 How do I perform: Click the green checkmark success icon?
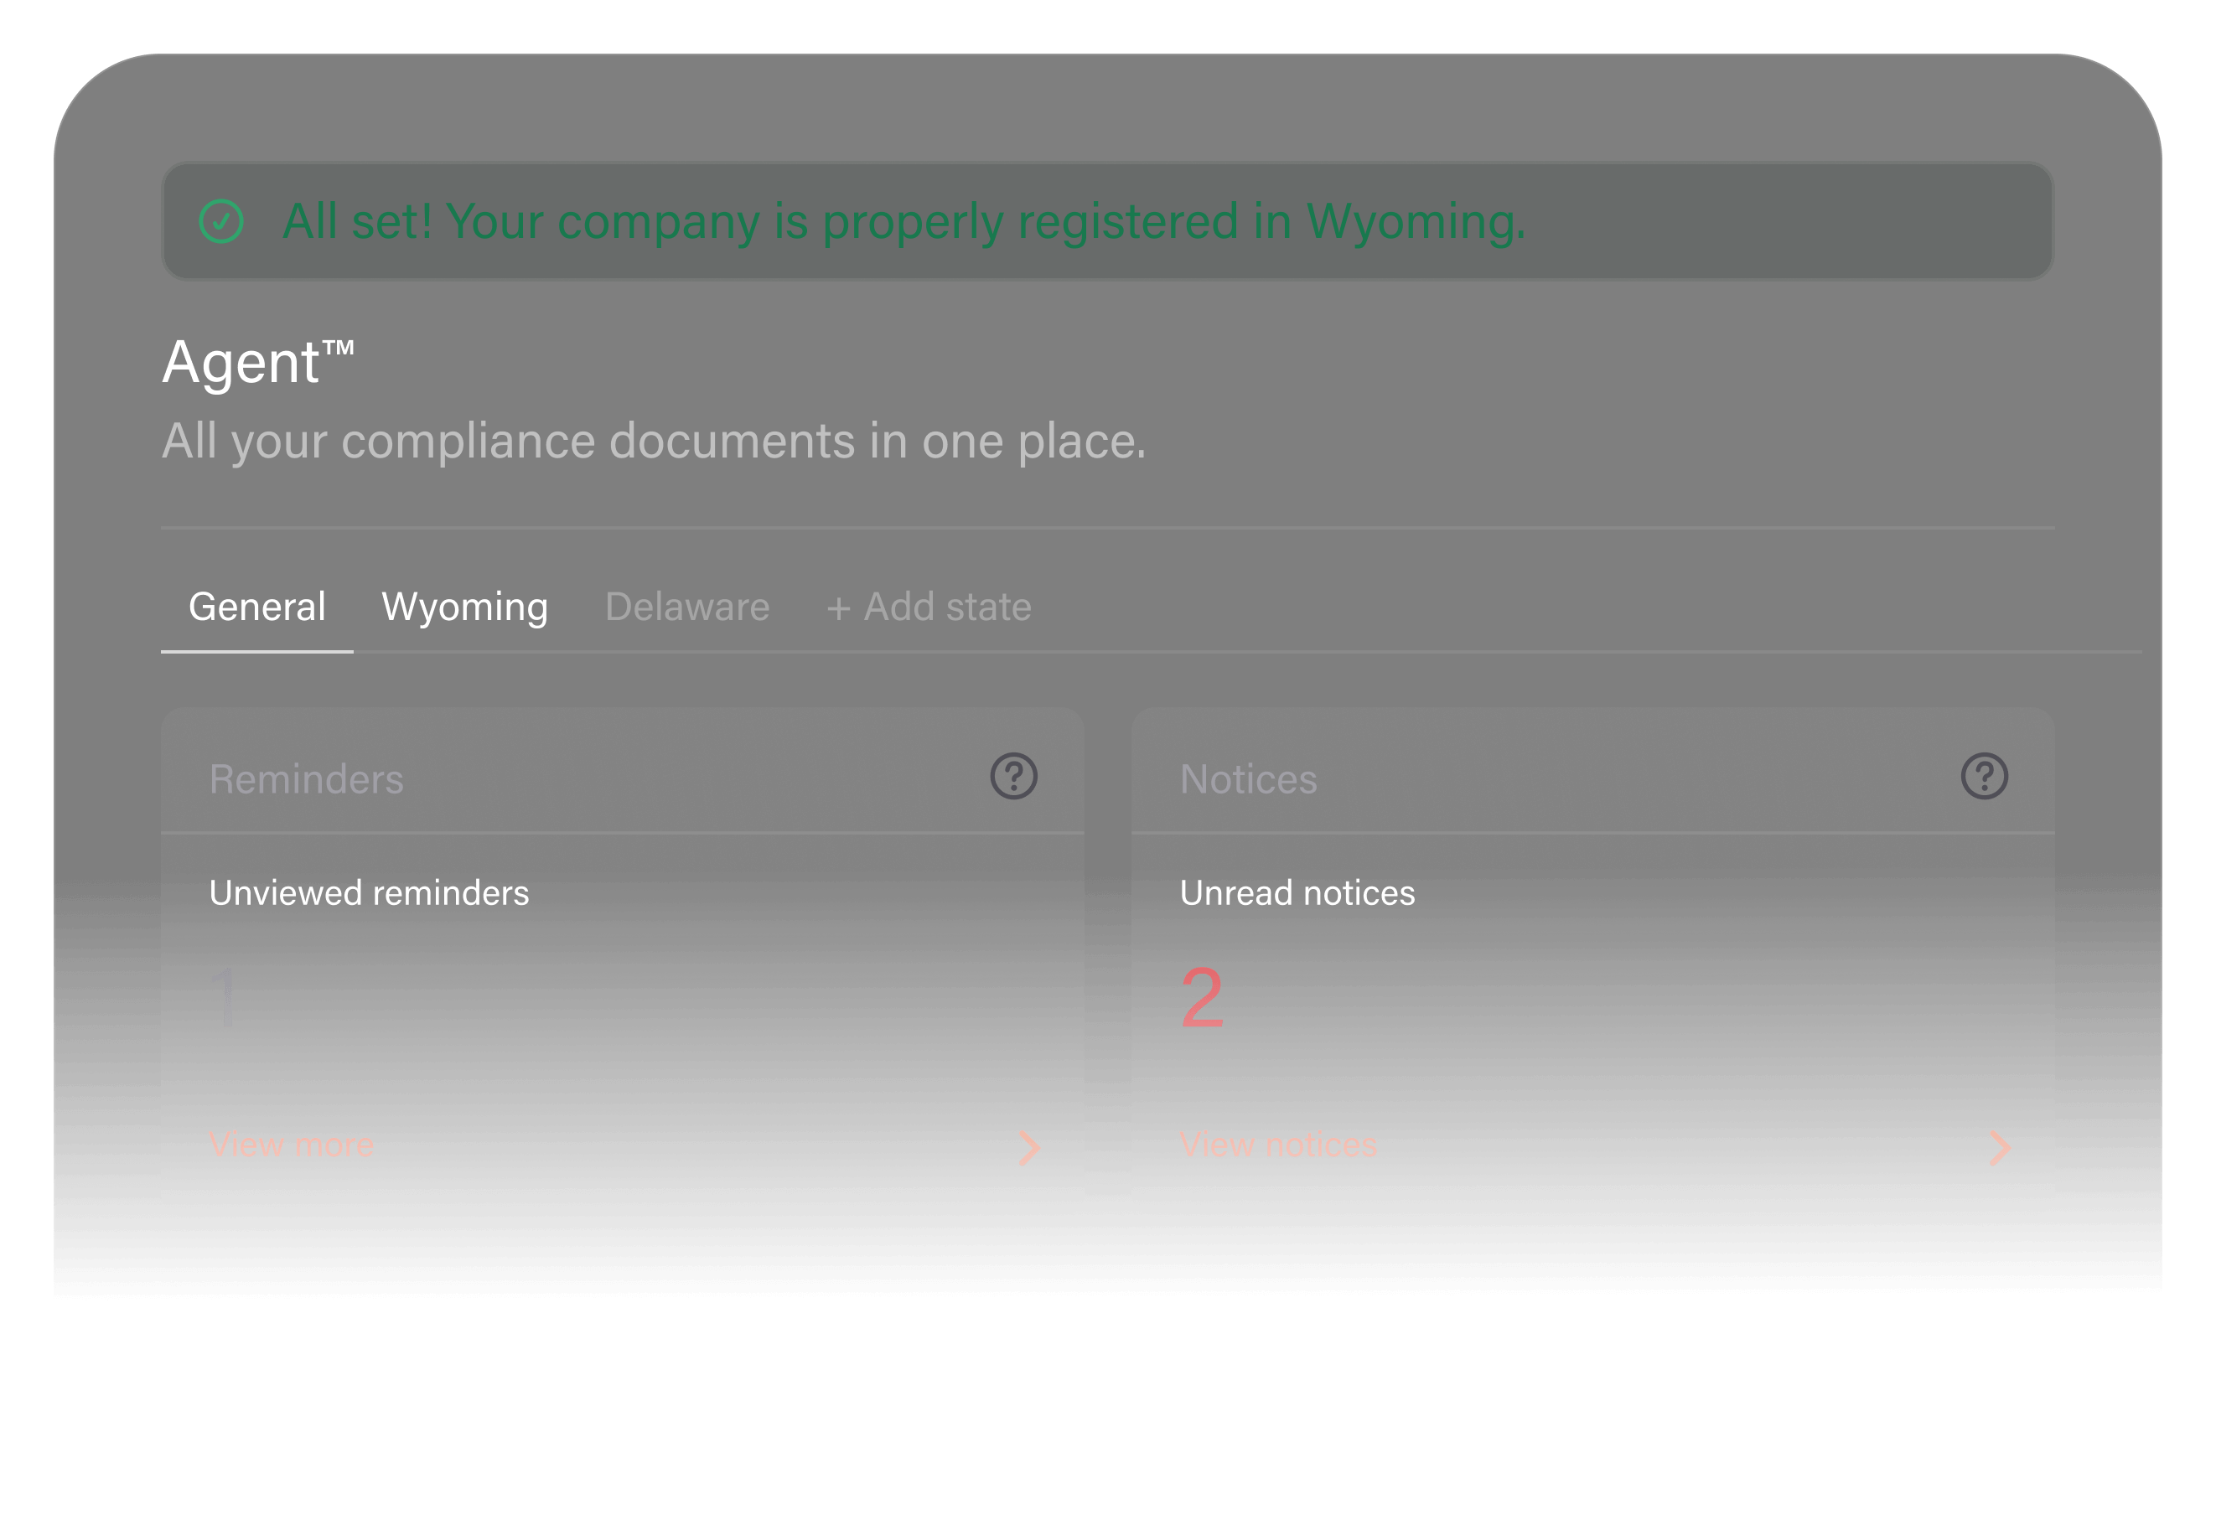220,222
